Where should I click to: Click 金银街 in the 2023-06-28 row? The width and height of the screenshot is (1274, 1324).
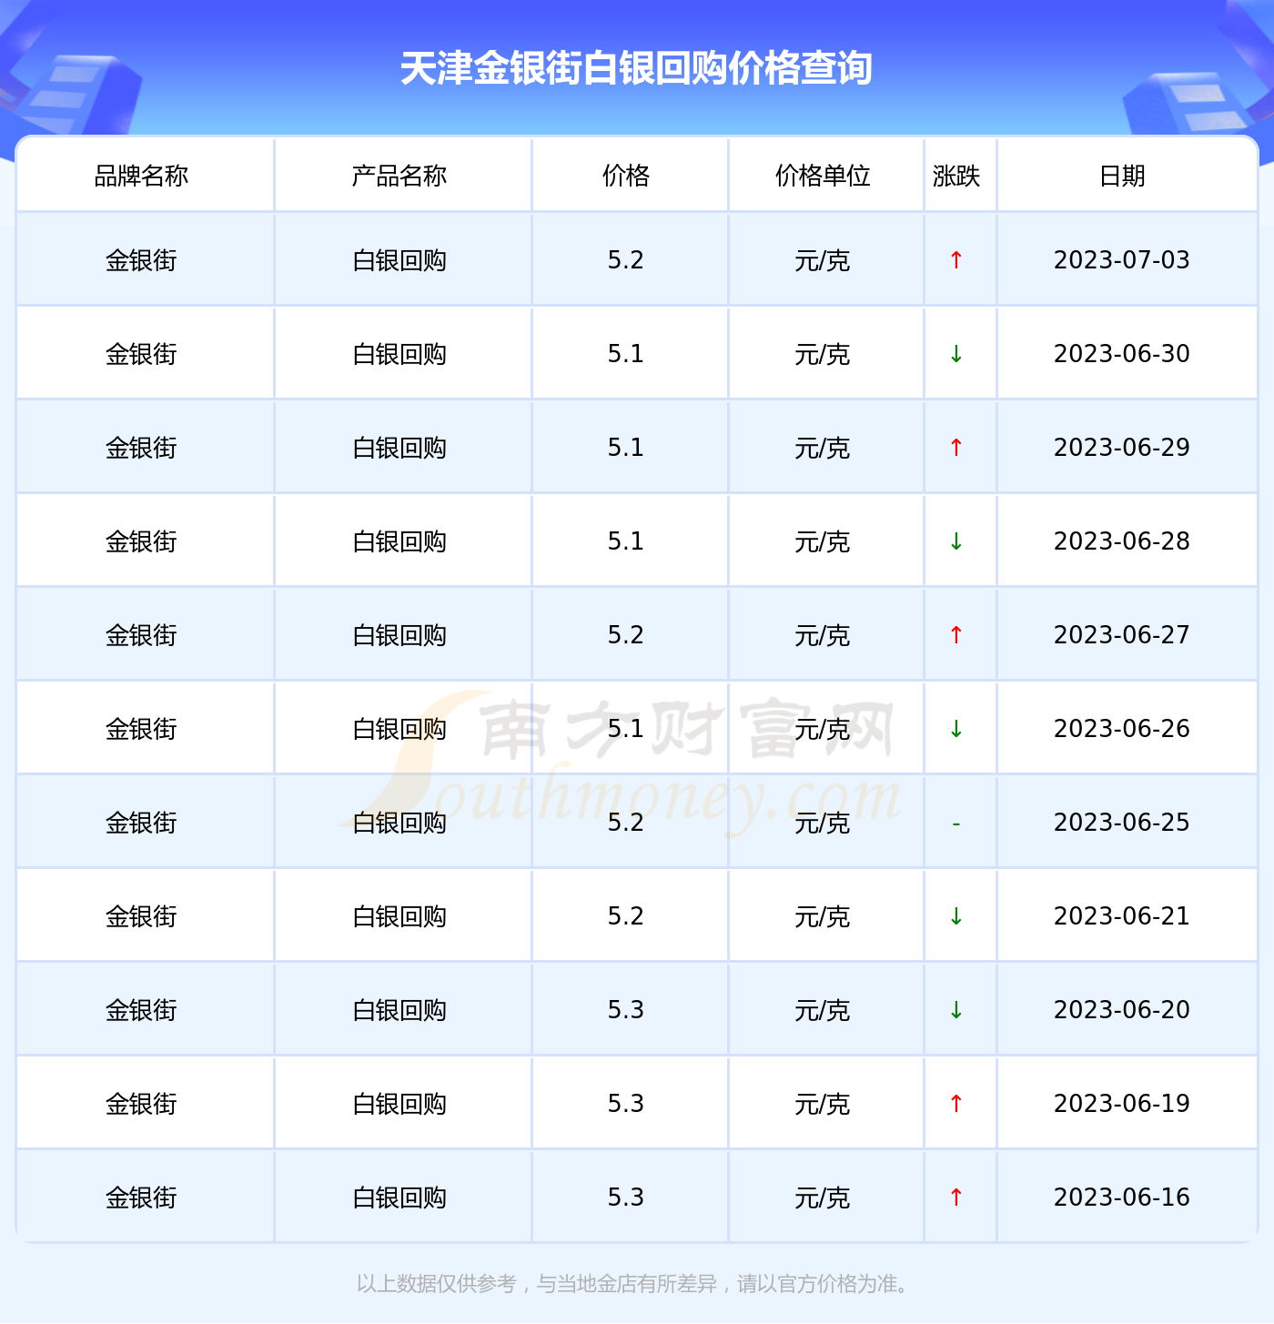pyautogui.click(x=141, y=541)
